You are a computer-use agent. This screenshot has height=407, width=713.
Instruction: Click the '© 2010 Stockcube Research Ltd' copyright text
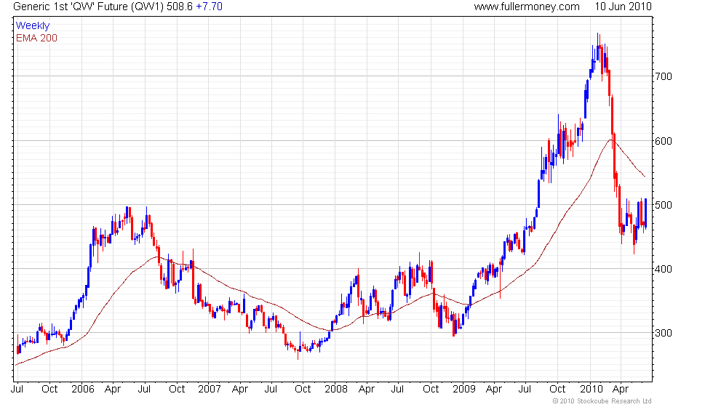coord(602,401)
